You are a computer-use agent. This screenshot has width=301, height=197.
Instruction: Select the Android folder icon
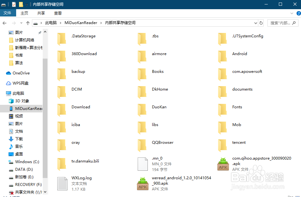pos(223,57)
